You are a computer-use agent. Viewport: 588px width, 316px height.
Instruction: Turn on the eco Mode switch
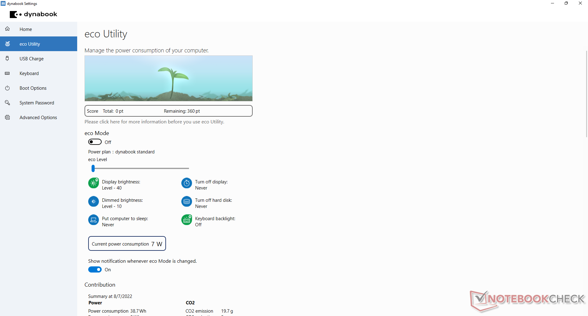click(95, 142)
